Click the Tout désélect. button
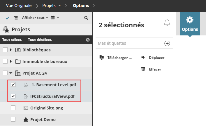Screen dimensions: 206x126 click(40, 40)
